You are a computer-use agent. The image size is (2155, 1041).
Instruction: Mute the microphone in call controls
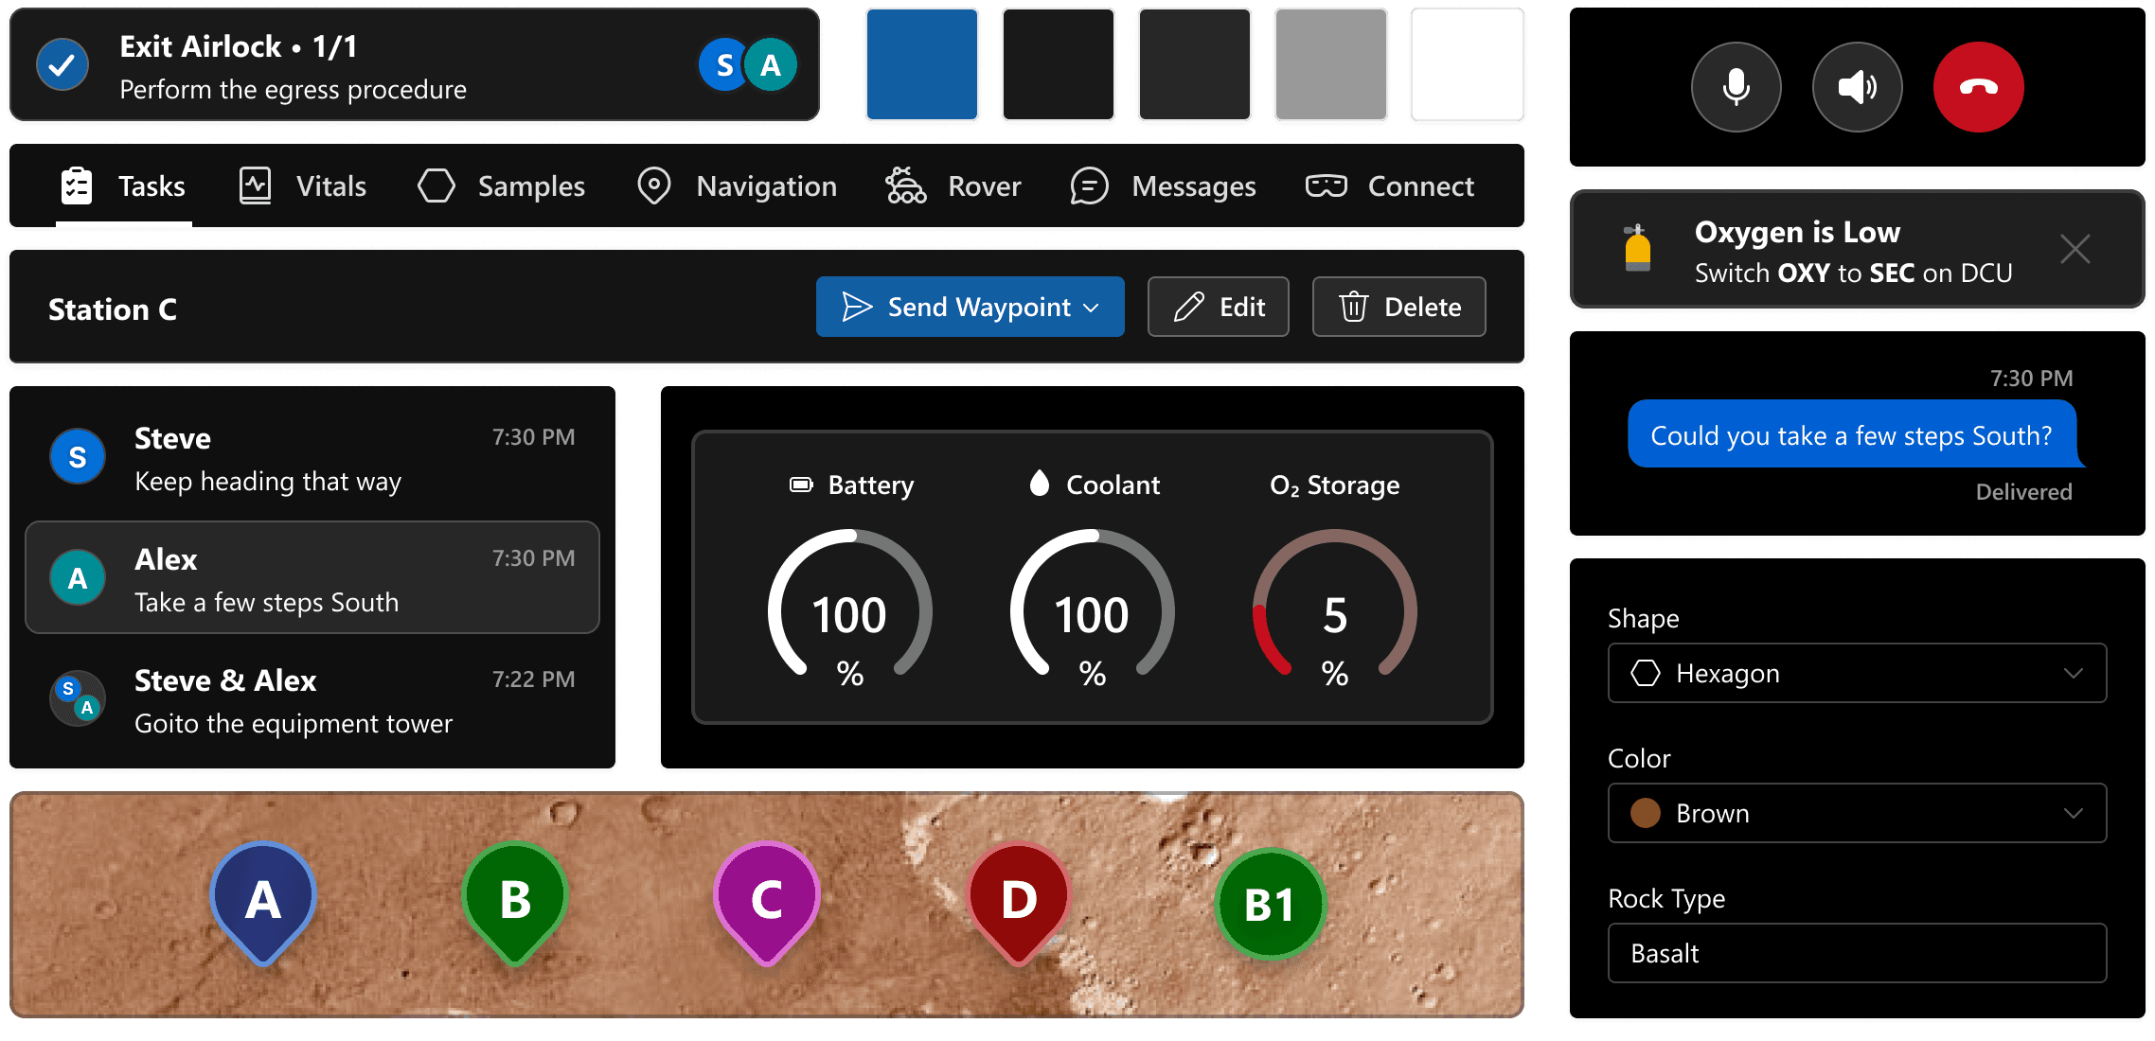(x=1736, y=87)
